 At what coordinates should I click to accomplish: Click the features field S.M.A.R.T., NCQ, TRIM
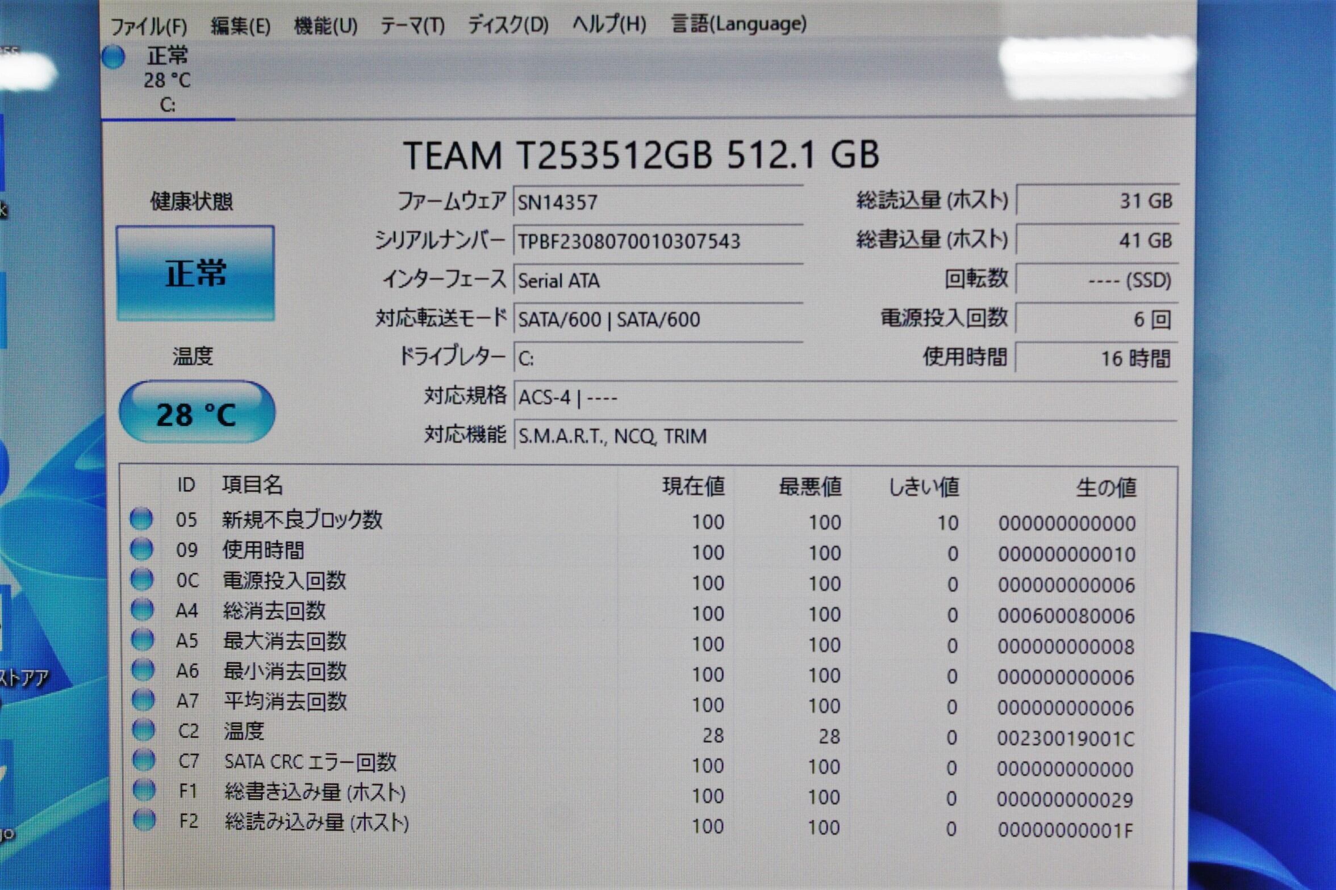845,436
